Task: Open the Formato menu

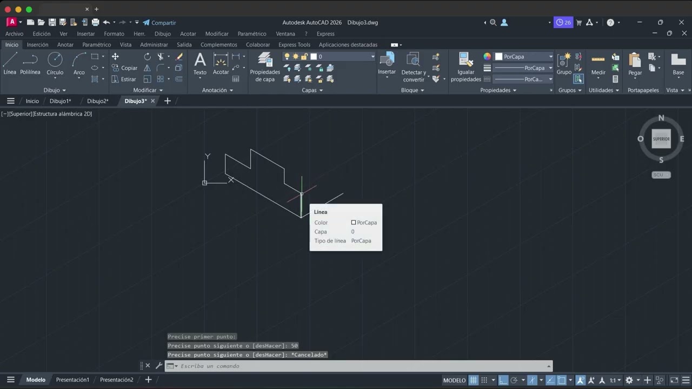Action: click(114, 33)
